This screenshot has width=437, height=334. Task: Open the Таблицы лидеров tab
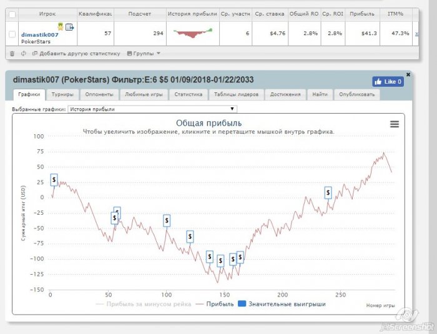[x=236, y=94]
